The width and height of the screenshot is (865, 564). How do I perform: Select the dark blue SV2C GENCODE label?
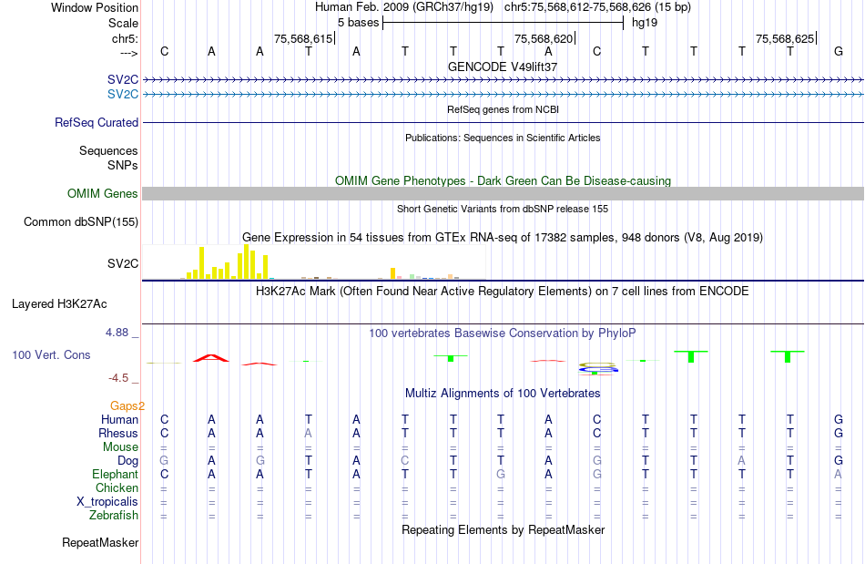tap(123, 80)
